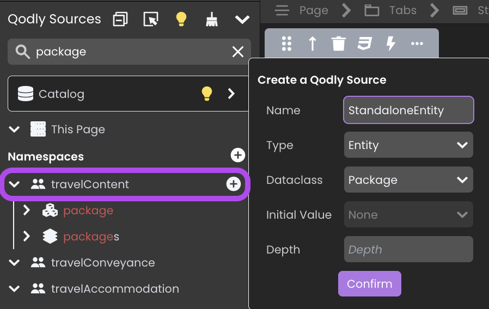Click the Tabs breadcrumb item

(403, 10)
